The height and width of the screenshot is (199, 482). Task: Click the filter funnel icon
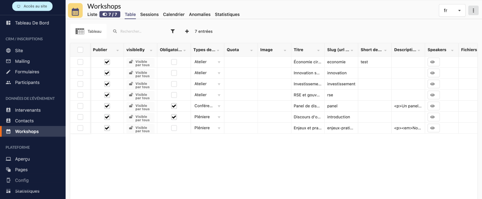[173, 31]
